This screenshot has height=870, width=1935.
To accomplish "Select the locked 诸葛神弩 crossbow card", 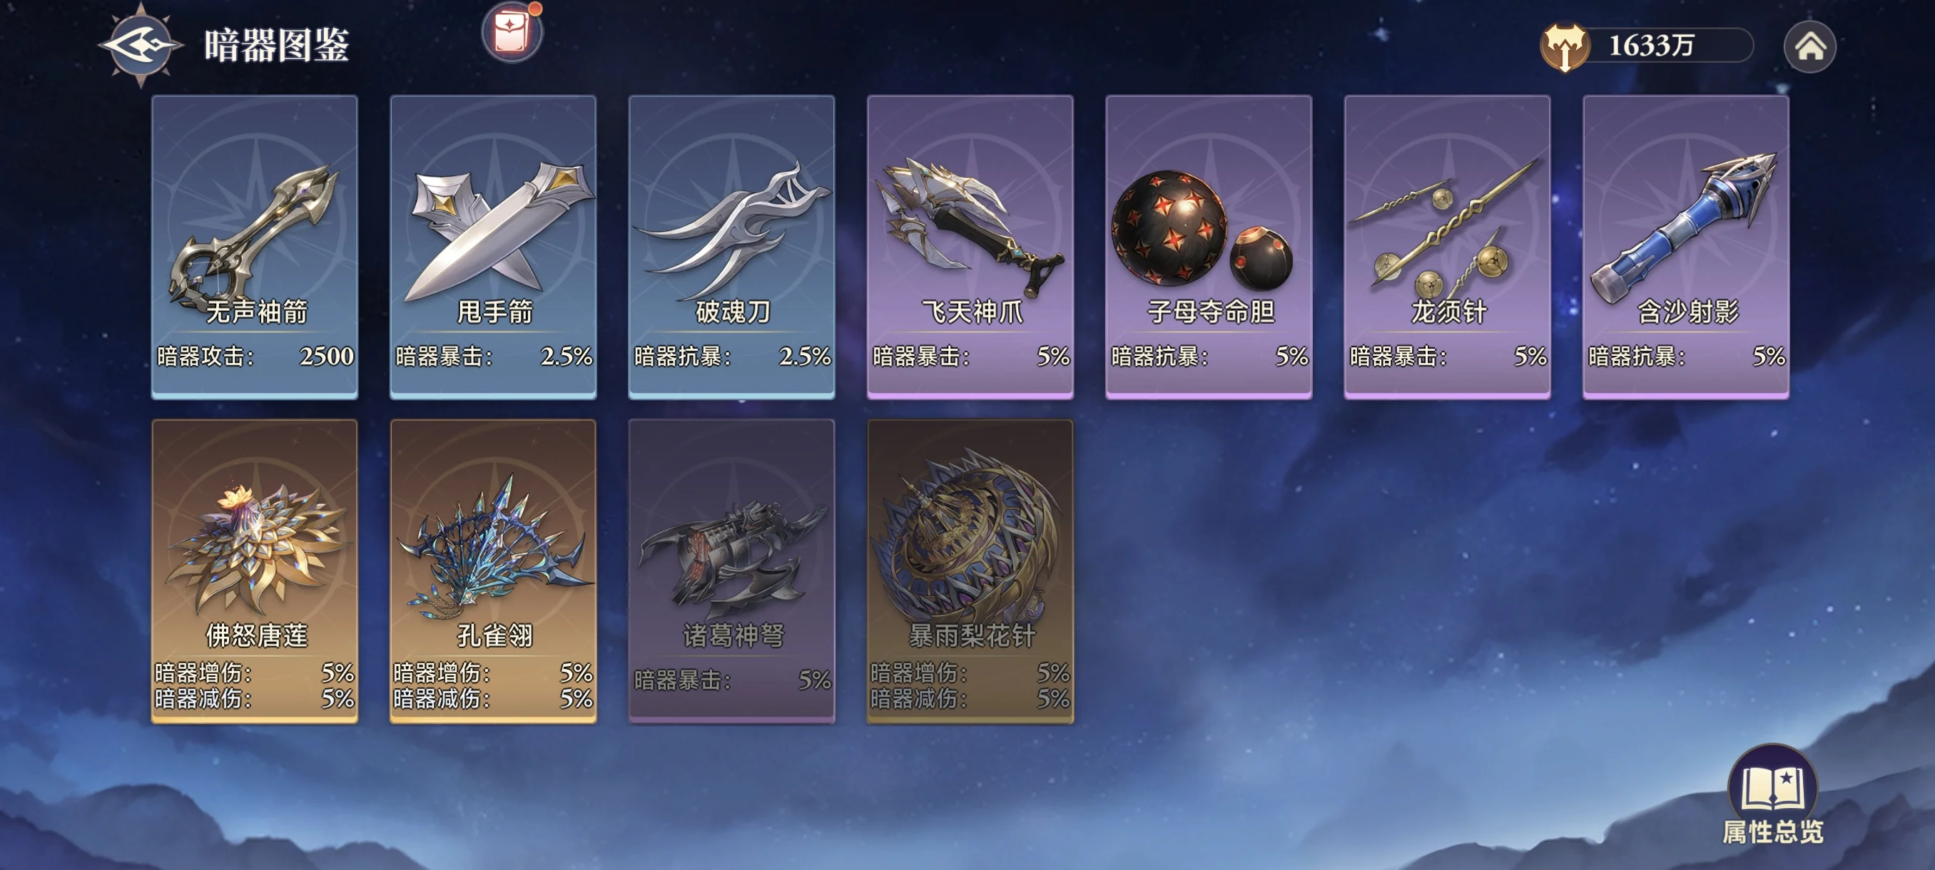I will (x=731, y=571).
